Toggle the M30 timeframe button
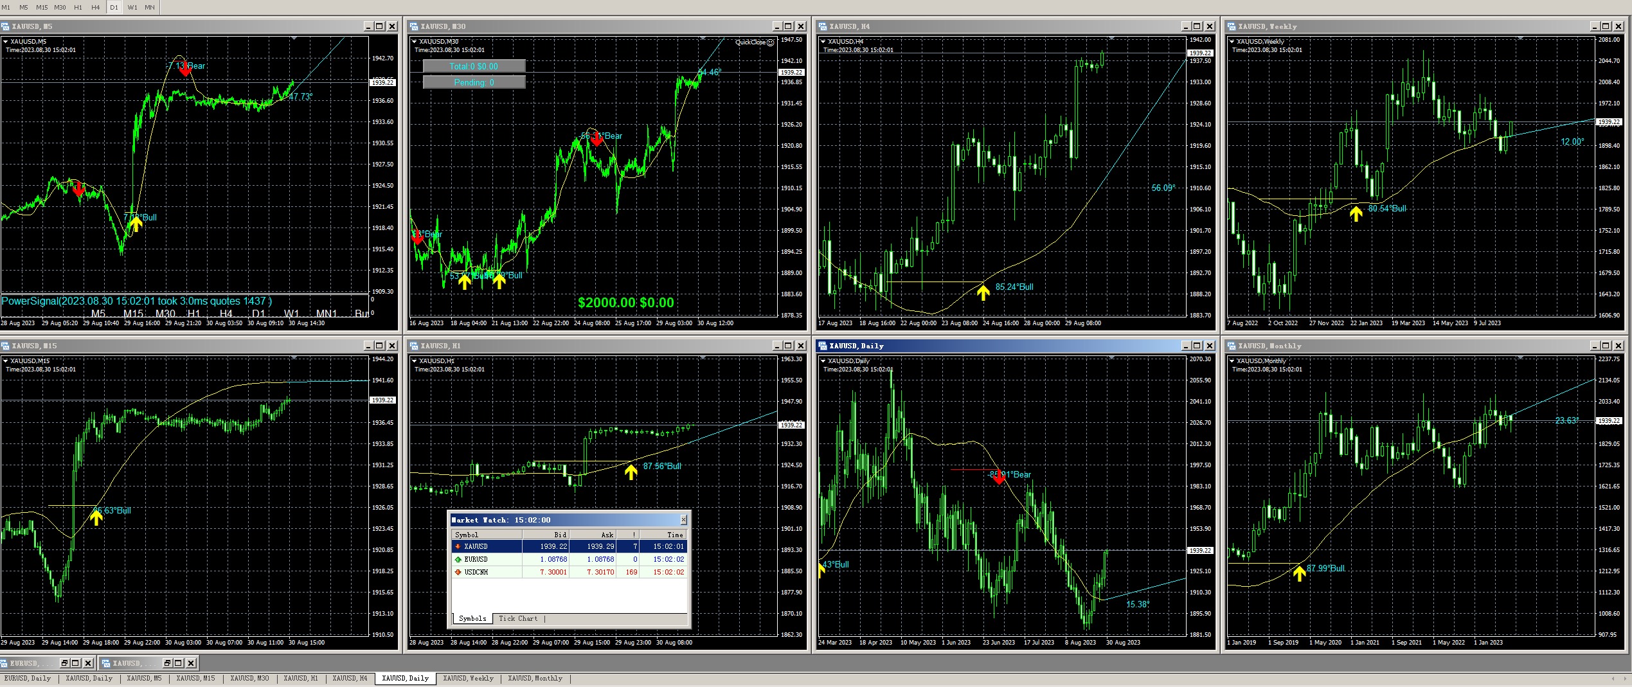Viewport: 1632px width, 687px height. [x=60, y=7]
